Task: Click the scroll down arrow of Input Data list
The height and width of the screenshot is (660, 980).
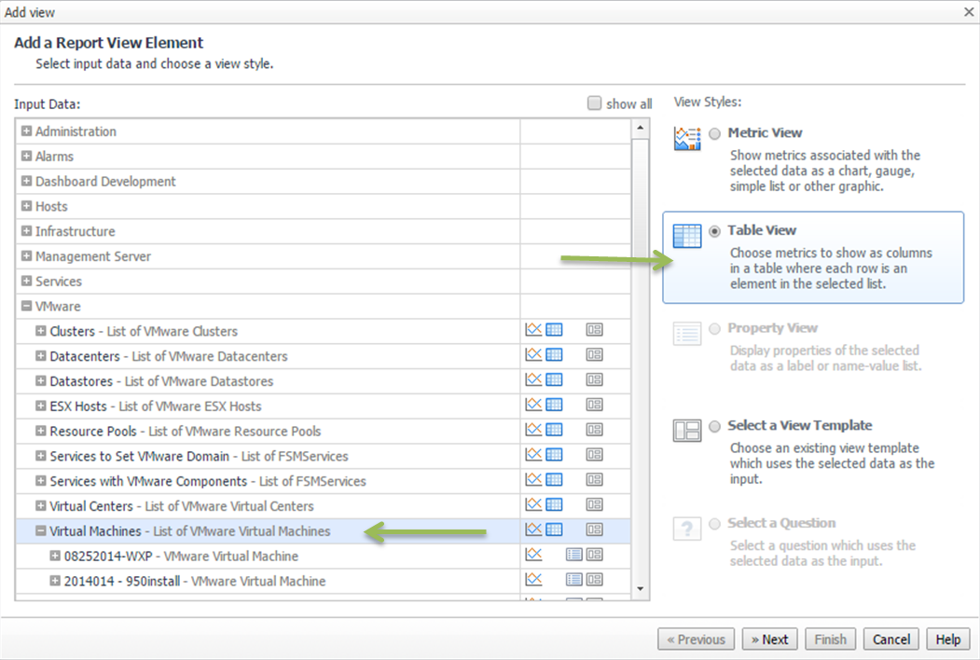Action: [x=640, y=589]
